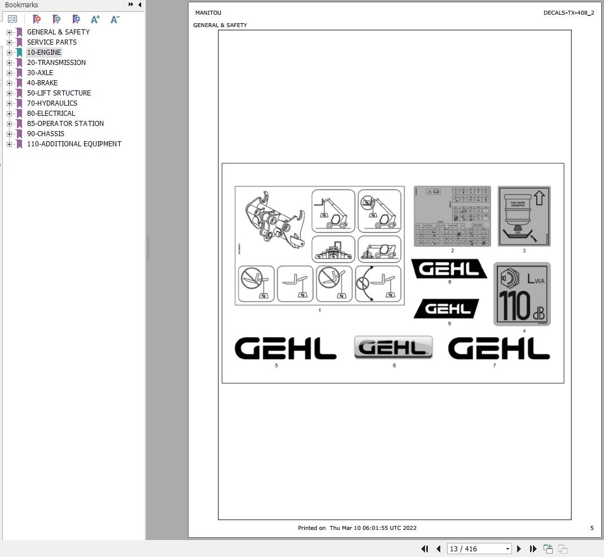Click the attachment and load chart decal 1
The height and width of the screenshot is (557, 604).
pos(319,246)
